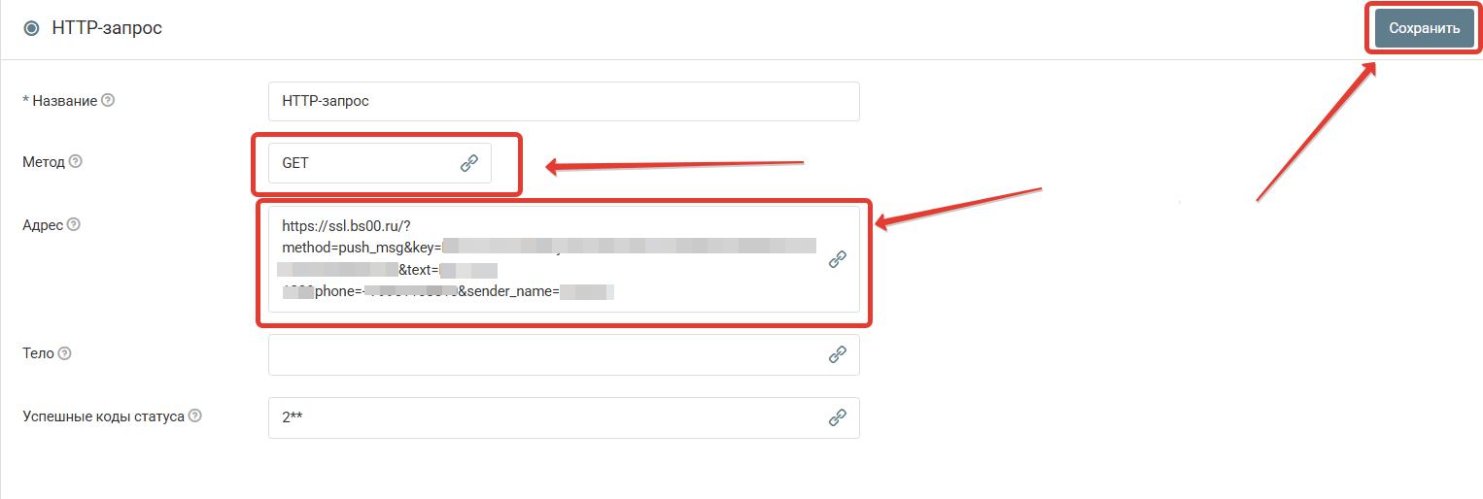Open help tooltip icon beside Адрес
Image resolution: width=1483 pixels, height=499 pixels.
(x=74, y=224)
